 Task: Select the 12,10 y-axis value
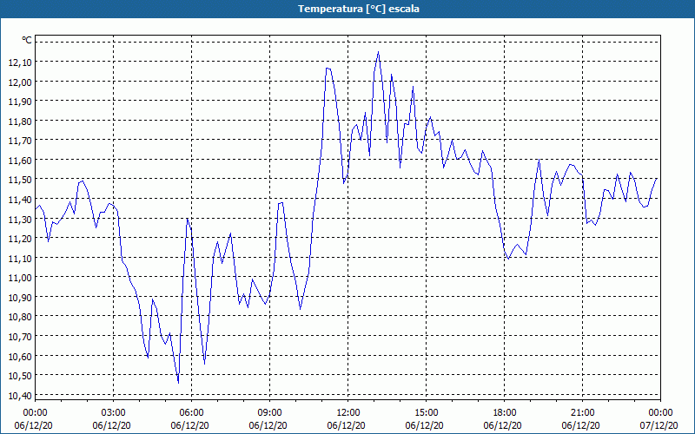coord(20,62)
